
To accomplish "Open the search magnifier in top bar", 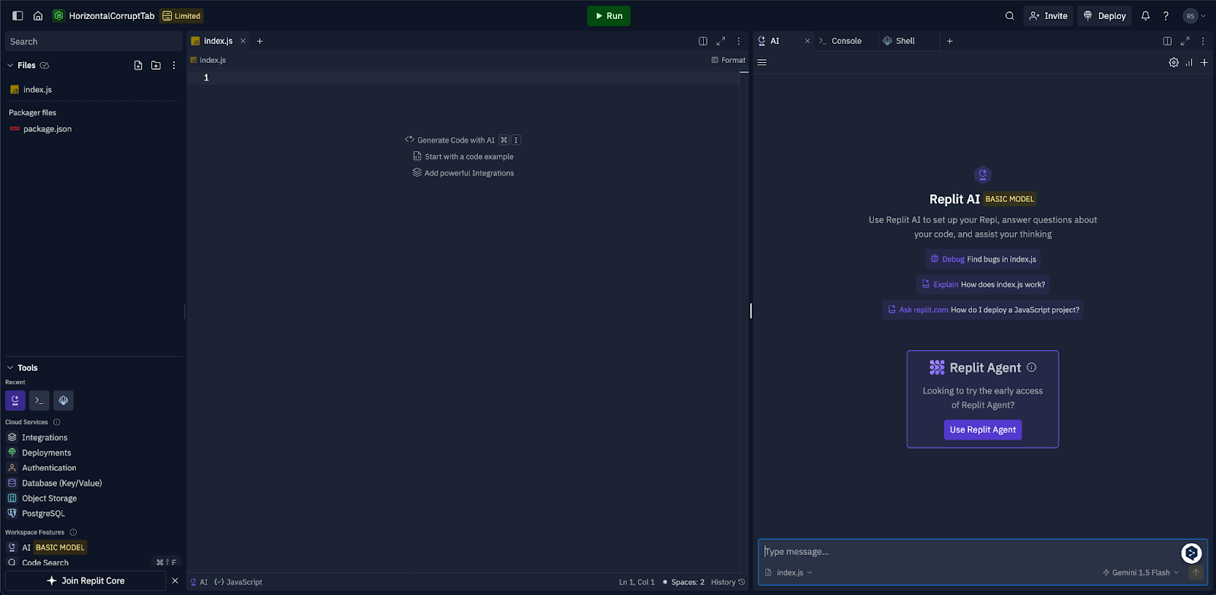I will (1009, 16).
